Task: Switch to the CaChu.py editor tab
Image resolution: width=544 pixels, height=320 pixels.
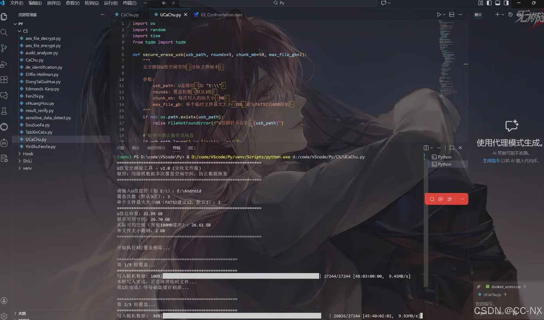Action: [x=130, y=14]
